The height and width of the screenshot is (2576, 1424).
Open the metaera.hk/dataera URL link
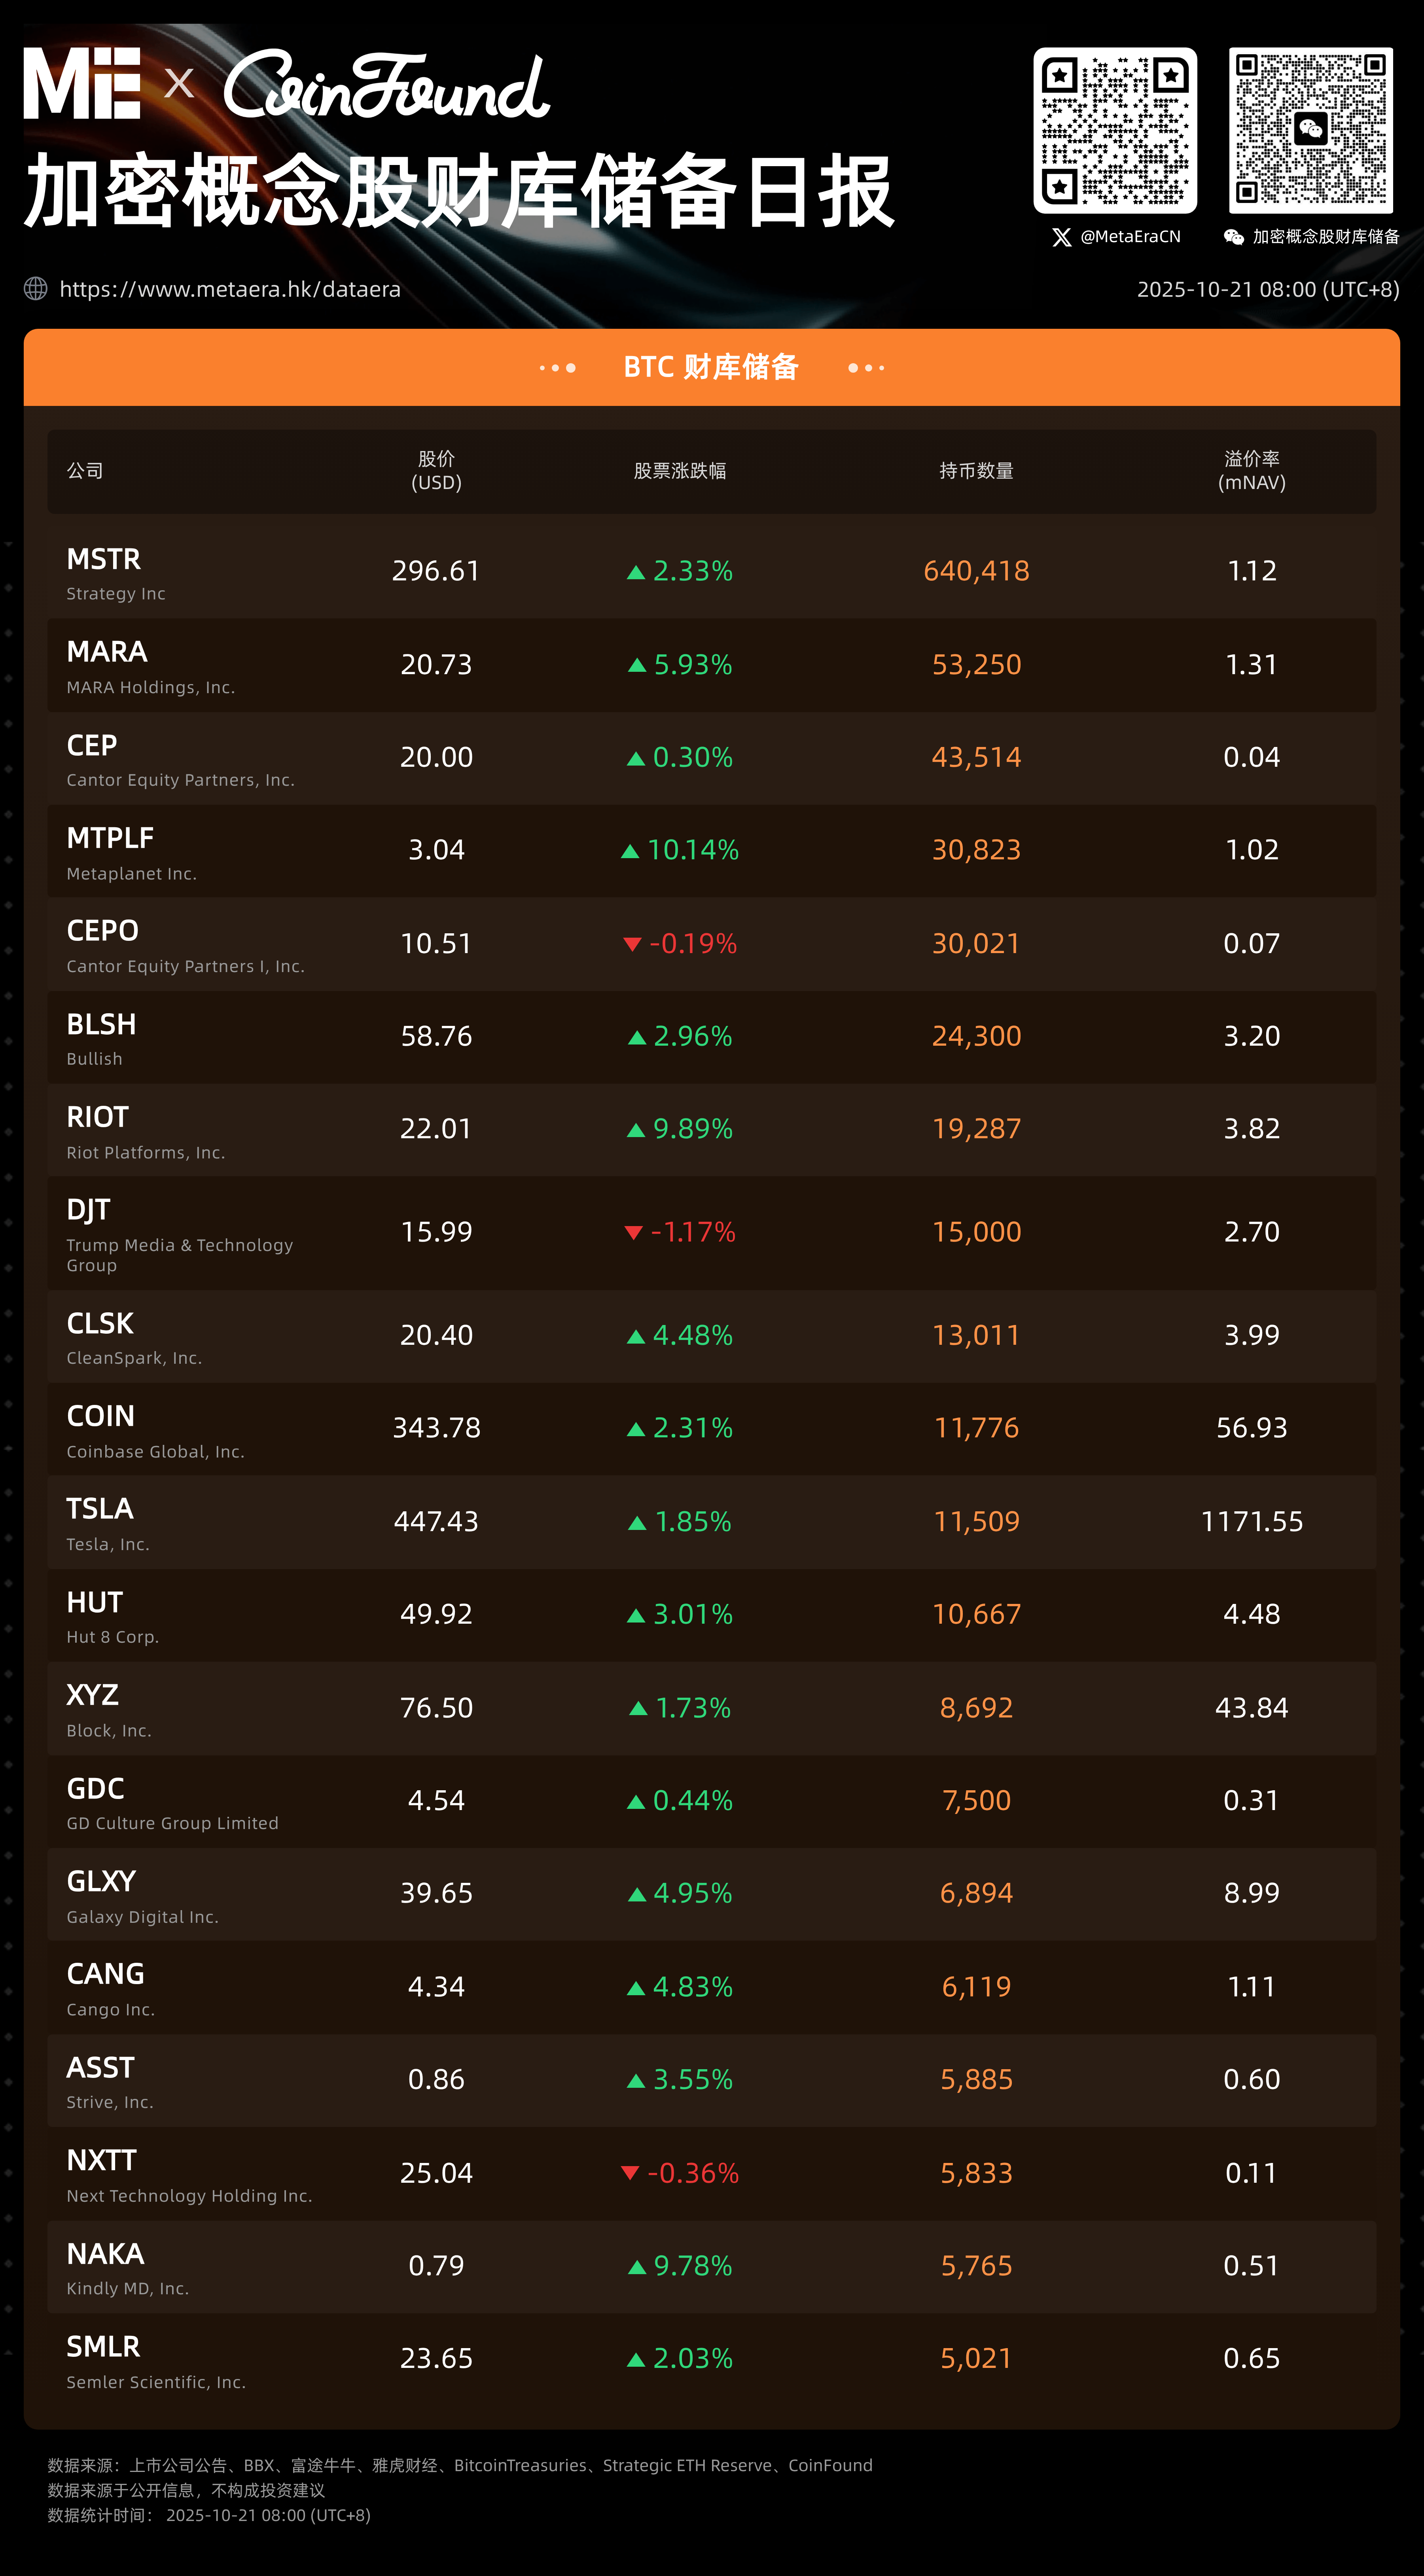(x=230, y=289)
